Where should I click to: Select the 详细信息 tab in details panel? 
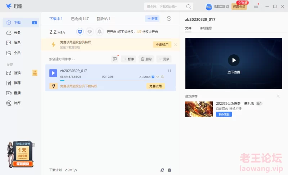[x=206, y=28]
